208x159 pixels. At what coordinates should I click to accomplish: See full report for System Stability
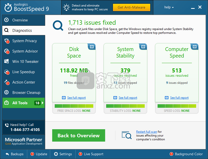tap(128, 98)
